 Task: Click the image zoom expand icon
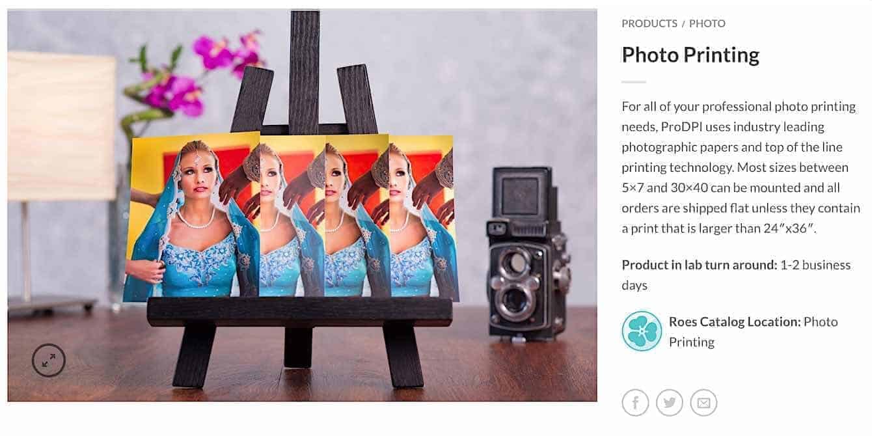tap(49, 361)
